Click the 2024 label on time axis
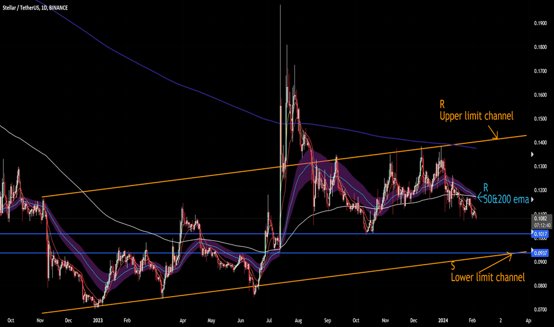 click(x=443, y=320)
